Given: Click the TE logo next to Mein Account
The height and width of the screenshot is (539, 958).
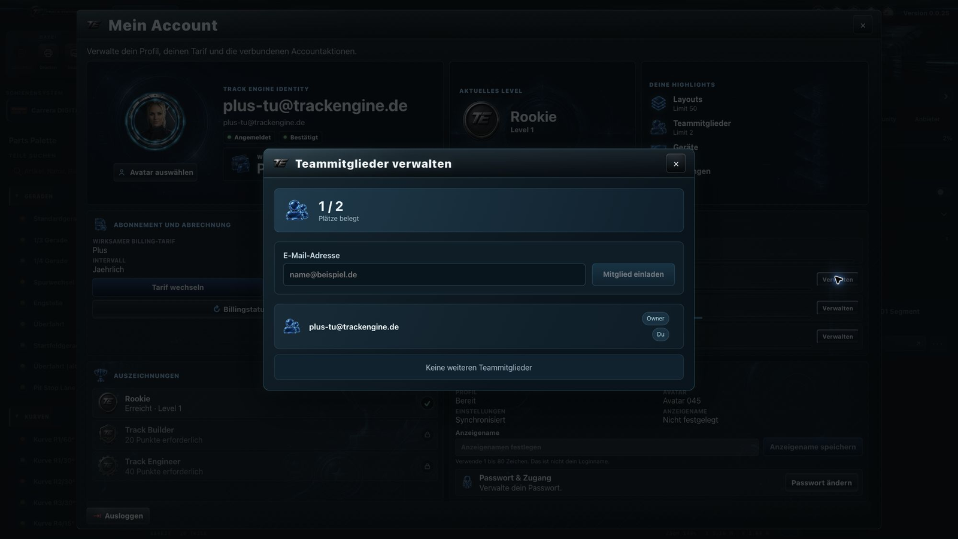Looking at the screenshot, I should pos(93,25).
